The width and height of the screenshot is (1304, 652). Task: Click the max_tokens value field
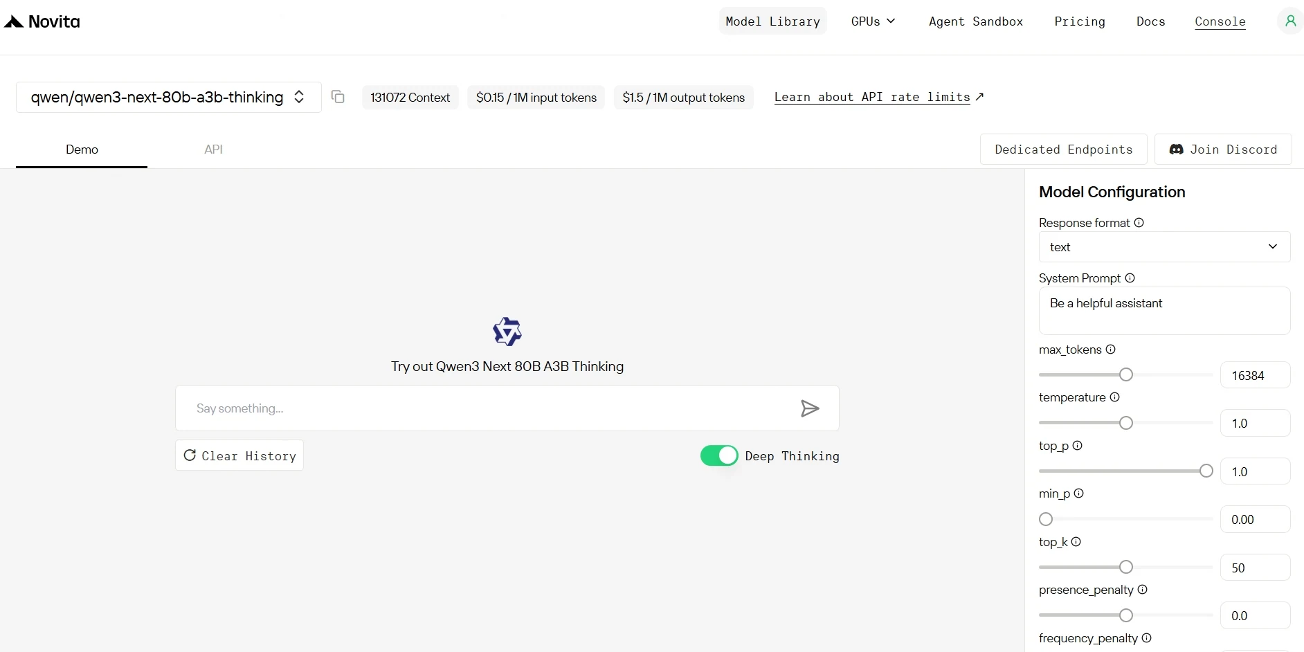(x=1255, y=375)
